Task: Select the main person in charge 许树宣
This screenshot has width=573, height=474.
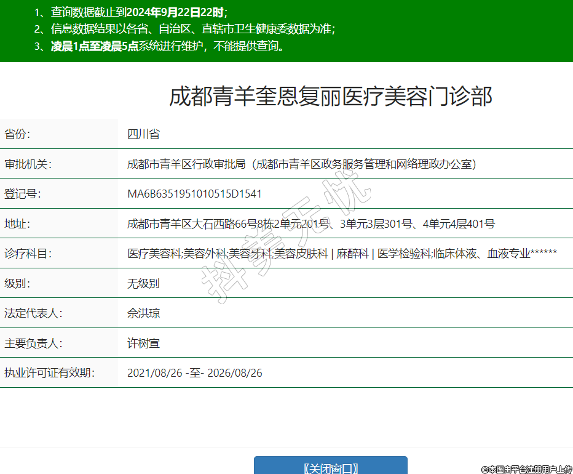Action: tap(143, 343)
